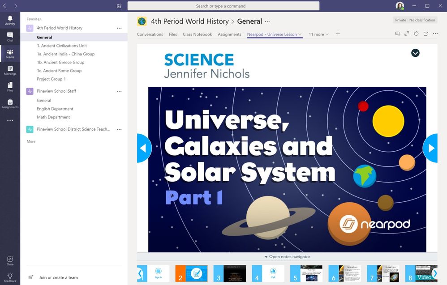Image resolution: width=447 pixels, height=285 pixels.
Task: Switch to Files tab
Action: click(x=173, y=34)
